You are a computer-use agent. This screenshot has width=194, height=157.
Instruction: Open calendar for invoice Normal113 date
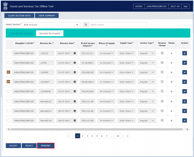pyautogui.click(x=75, y=111)
